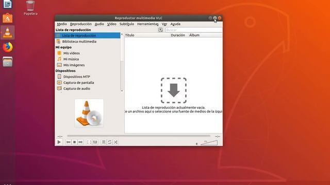This screenshot has height=185, width=330.
Task: Stop playback with the stop button
Action: [x=74, y=142]
